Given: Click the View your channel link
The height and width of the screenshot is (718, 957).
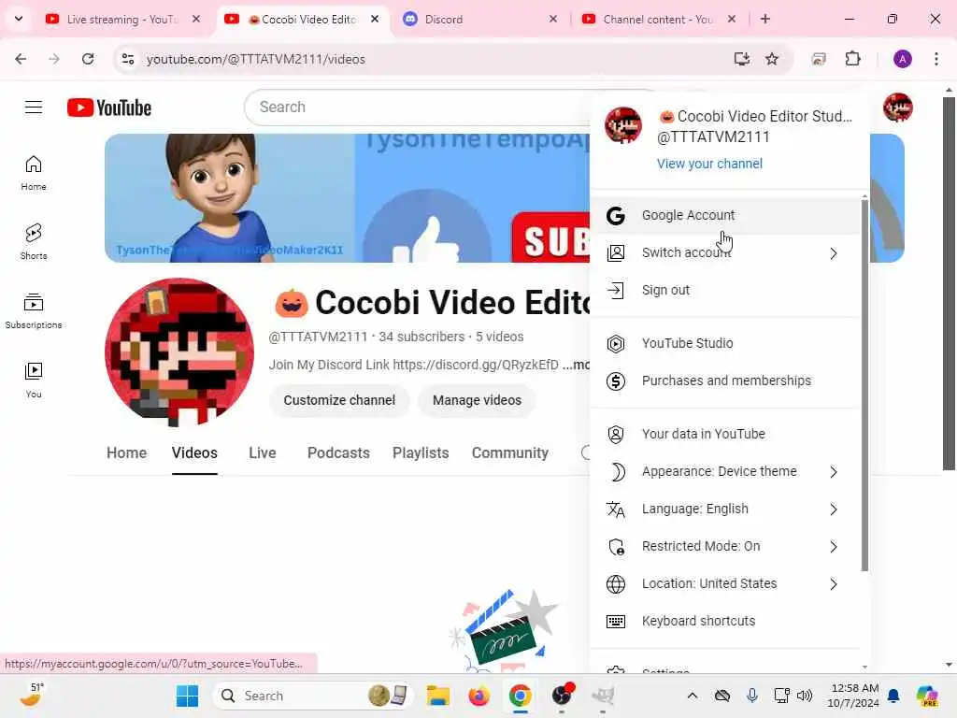Looking at the screenshot, I should click(x=710, y=164).
